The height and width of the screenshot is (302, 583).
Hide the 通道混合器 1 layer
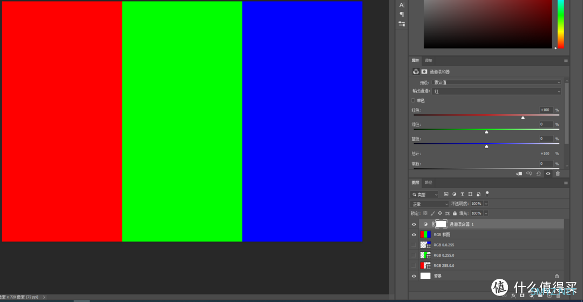click(x=414, y=224)
